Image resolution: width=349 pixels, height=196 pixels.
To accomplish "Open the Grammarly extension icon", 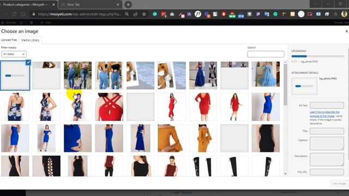I will click(x=275, y=14).
